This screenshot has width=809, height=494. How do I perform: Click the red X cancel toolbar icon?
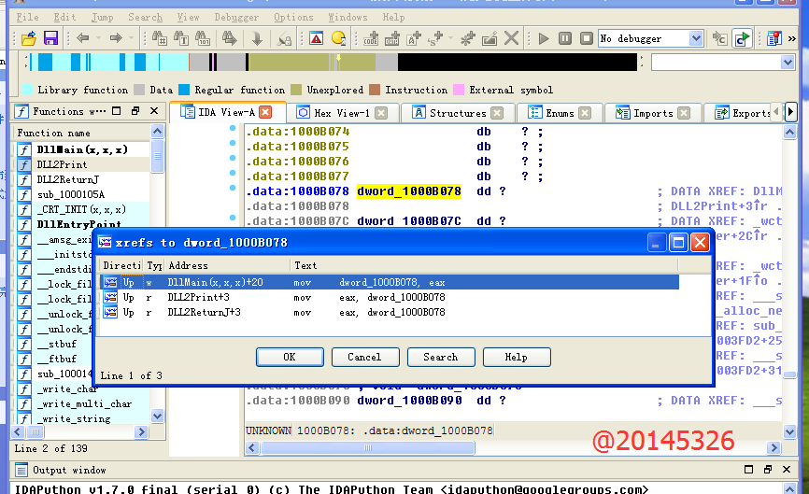(511, 38)
